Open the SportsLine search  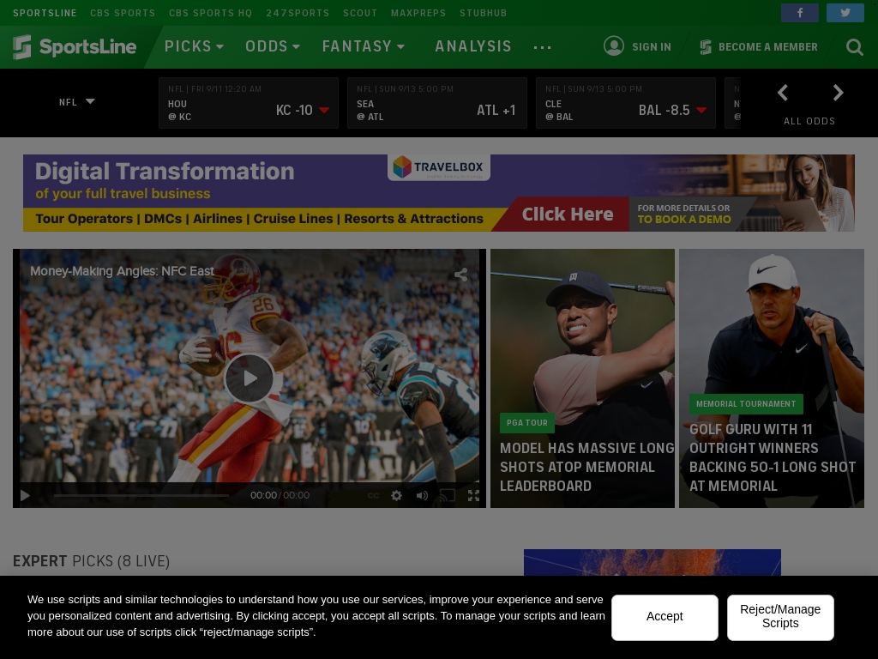[x=855, y=47]
